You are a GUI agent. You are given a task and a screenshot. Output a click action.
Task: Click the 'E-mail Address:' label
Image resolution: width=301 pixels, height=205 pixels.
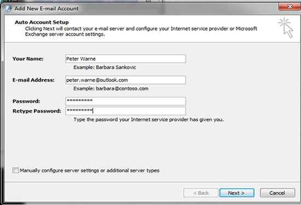click(x=33, y=80)
